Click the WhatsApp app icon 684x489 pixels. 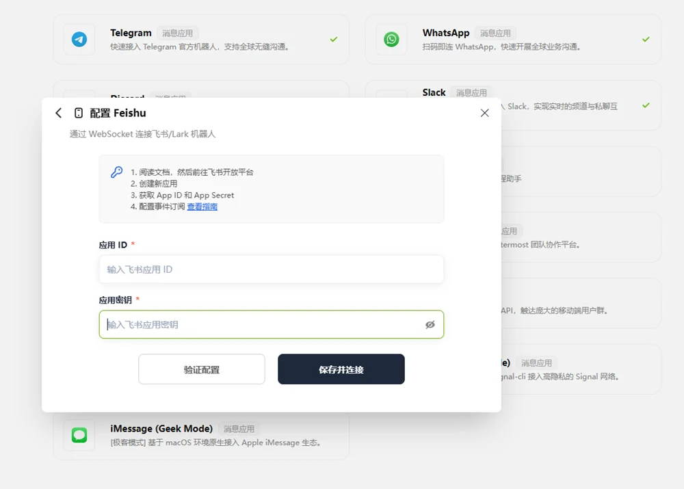click(391, 39)
